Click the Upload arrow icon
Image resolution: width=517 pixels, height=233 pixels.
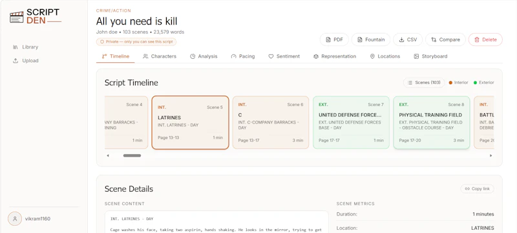tap(15, 61)
